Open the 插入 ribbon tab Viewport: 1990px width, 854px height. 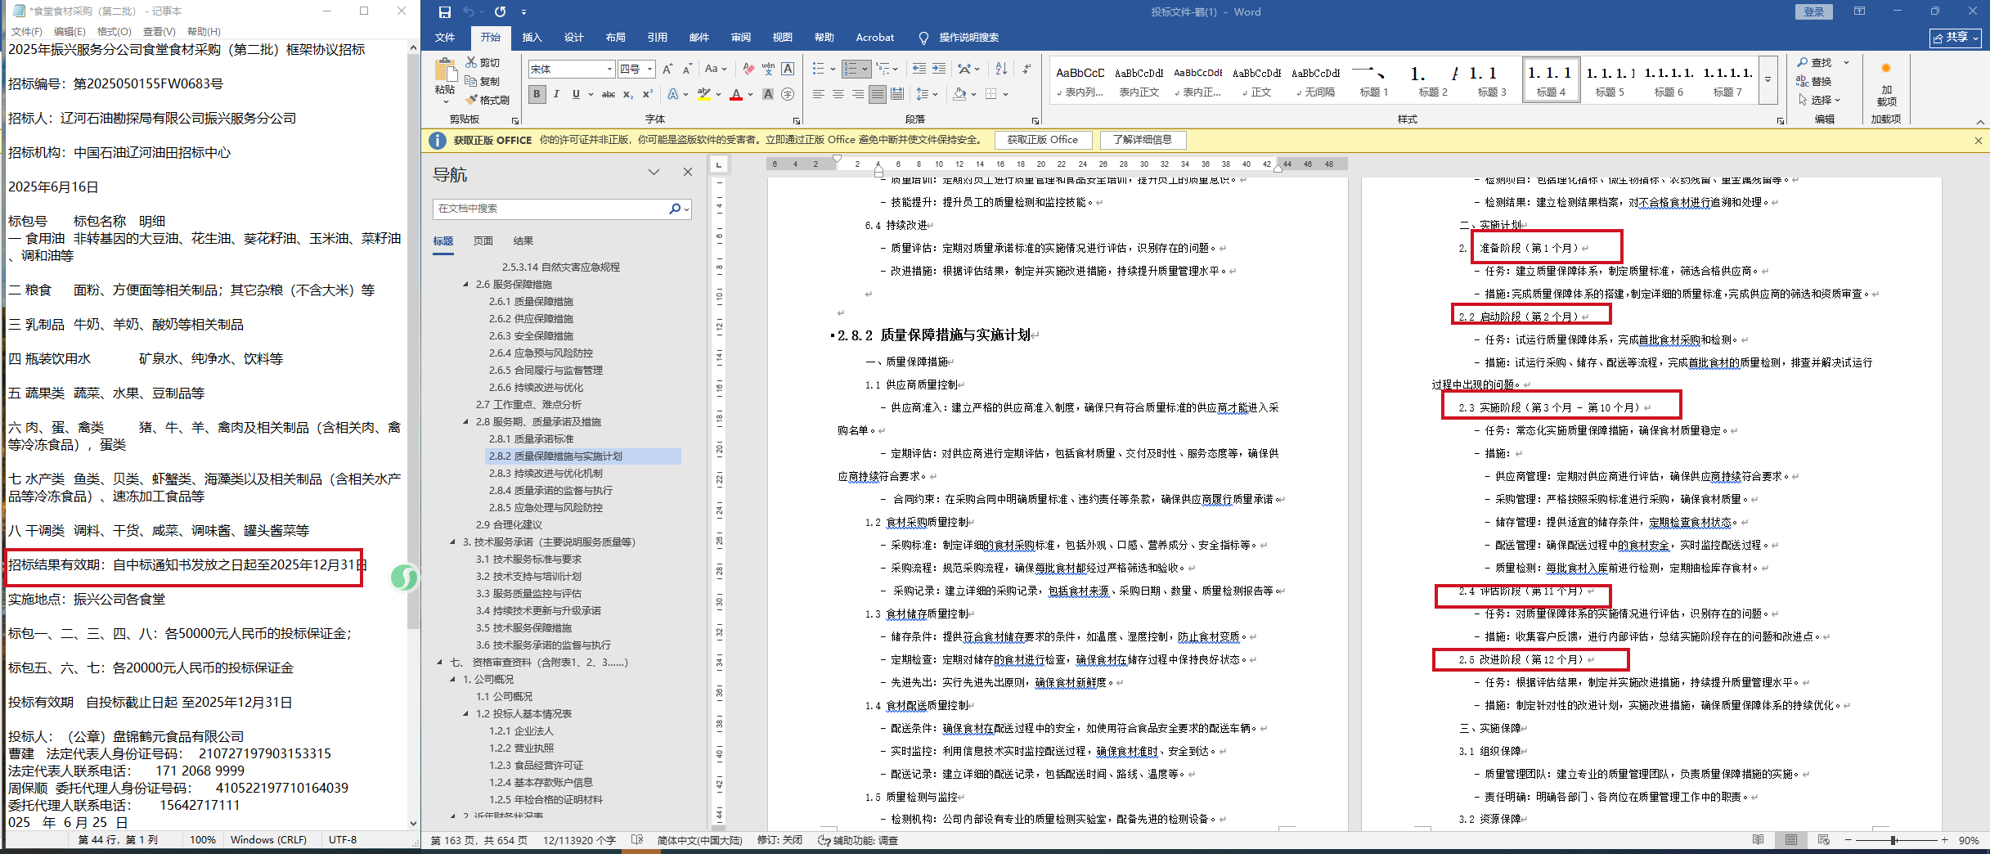tap(532, 38)
